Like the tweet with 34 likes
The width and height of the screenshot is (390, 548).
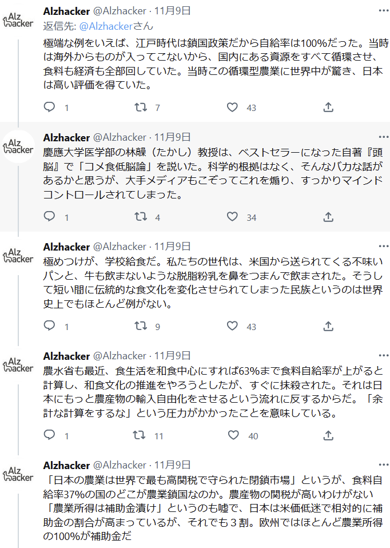(232, 217)
